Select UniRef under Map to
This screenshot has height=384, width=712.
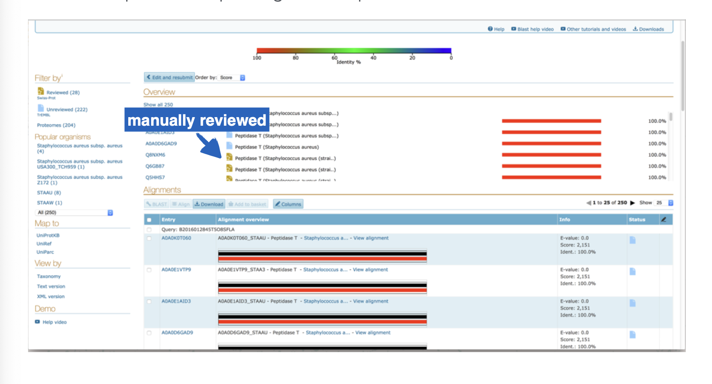point(44,244)
